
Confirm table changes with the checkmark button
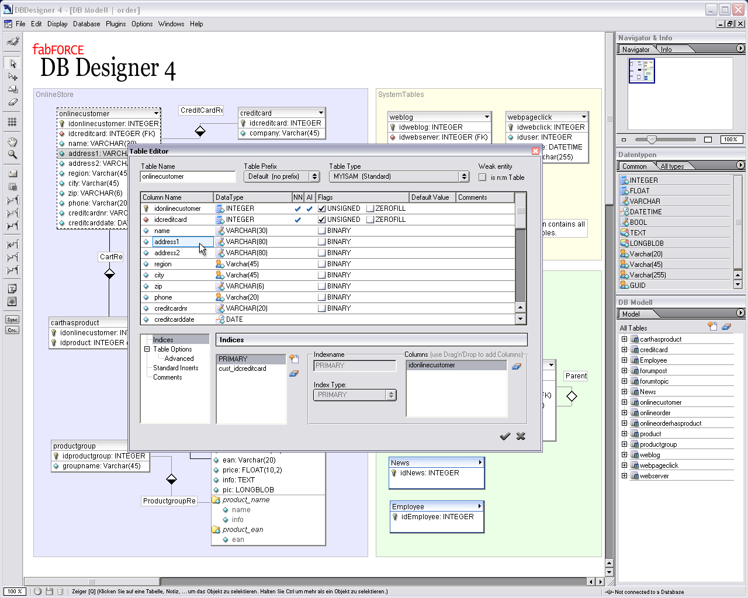[505, 436]
